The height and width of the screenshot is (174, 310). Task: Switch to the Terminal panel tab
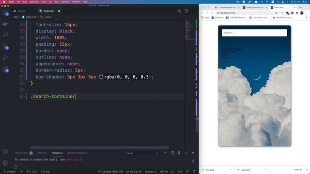coord(57,153)
